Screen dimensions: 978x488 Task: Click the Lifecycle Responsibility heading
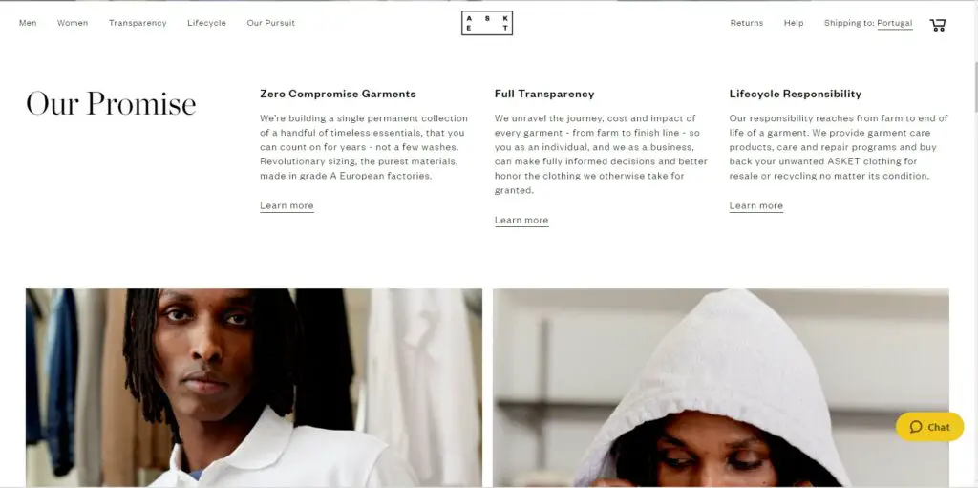(x=796, y=95)
